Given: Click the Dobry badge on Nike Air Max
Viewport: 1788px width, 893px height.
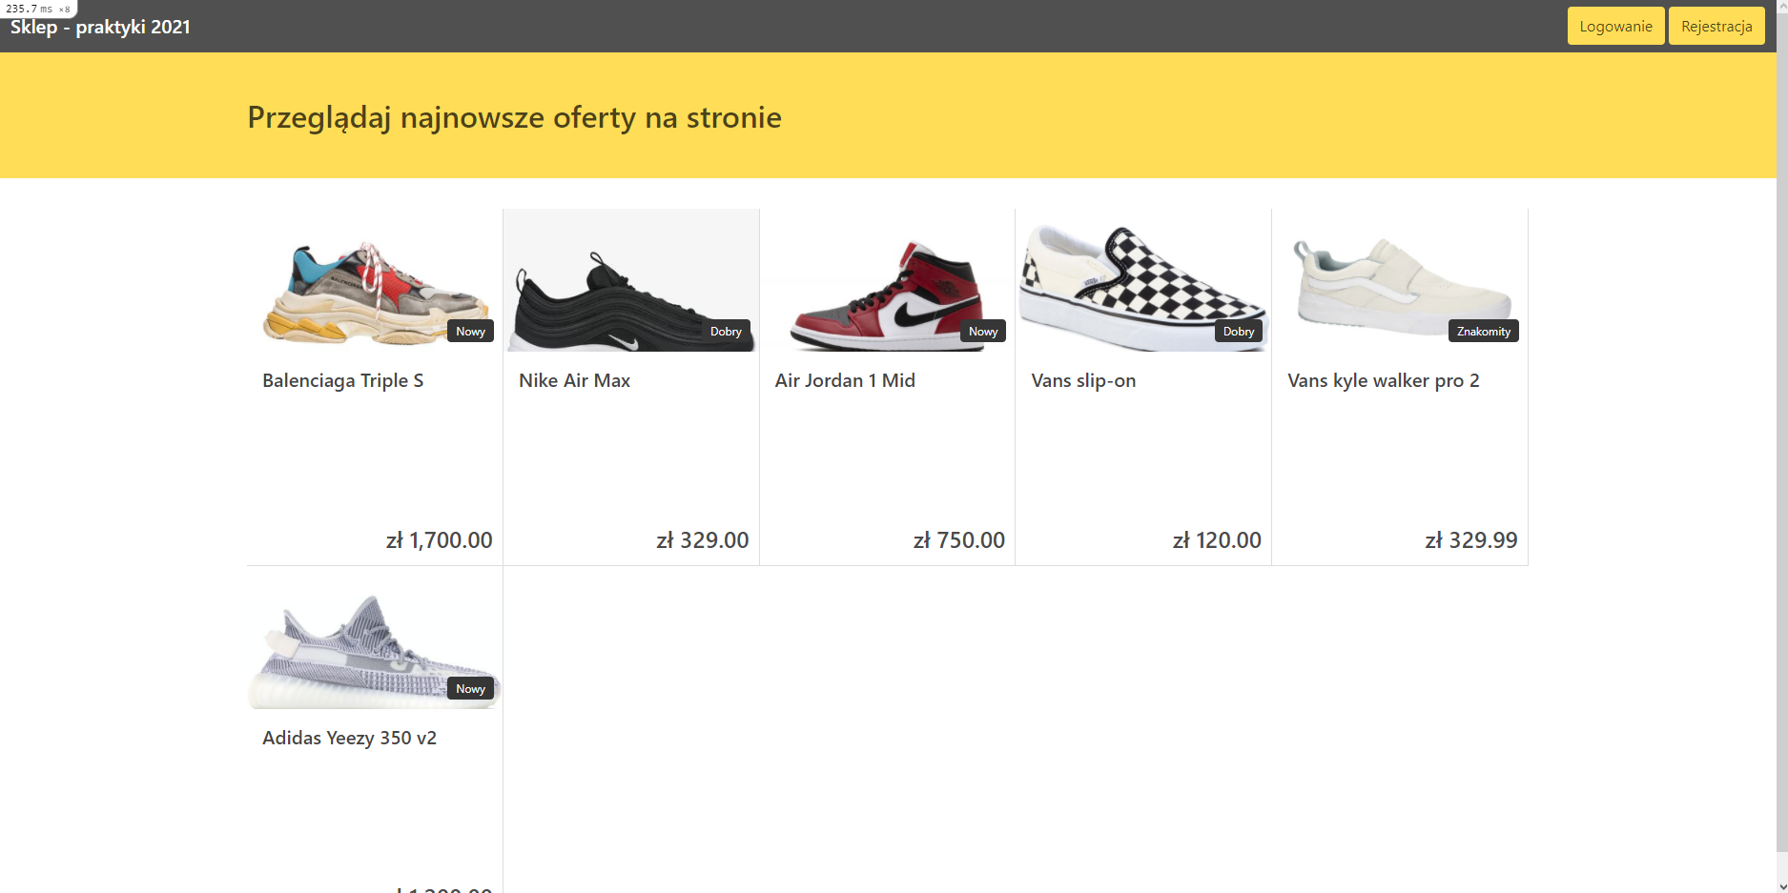Looking at the screenshot, I should (726, 332).
